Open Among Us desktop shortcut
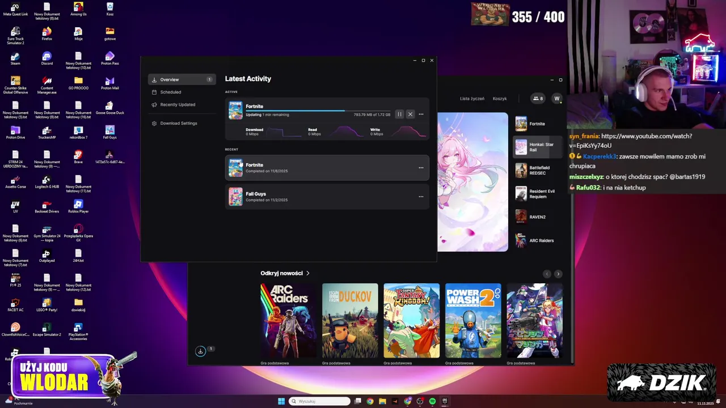The height and width of the screenshot is (408, 726). pyautogui.click(x=78, y=9)
